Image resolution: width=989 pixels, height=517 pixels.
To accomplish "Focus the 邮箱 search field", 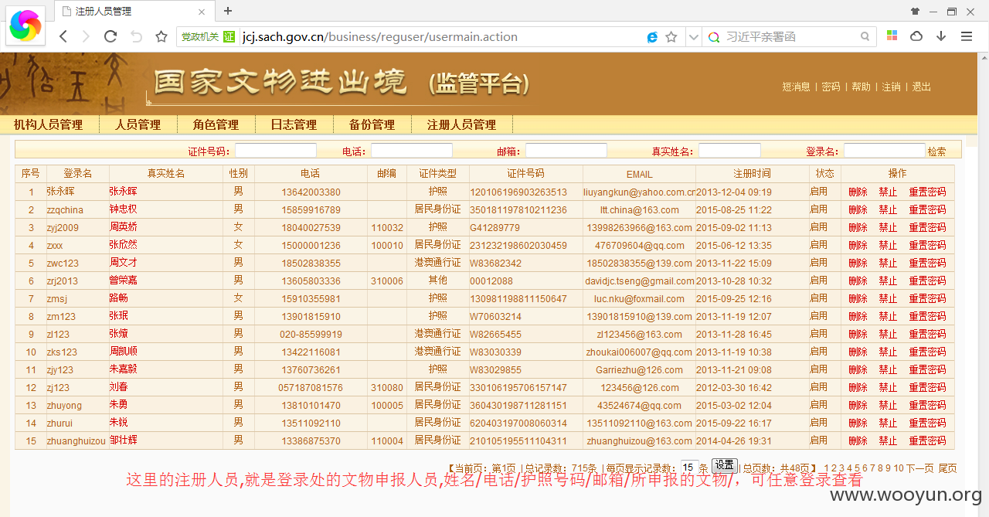I will [566, 151].
